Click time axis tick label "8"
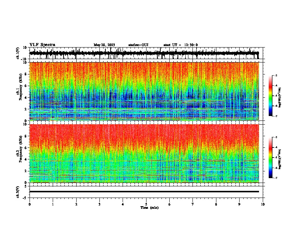Viewport: 296px width, 229px height. pos(216,204)
